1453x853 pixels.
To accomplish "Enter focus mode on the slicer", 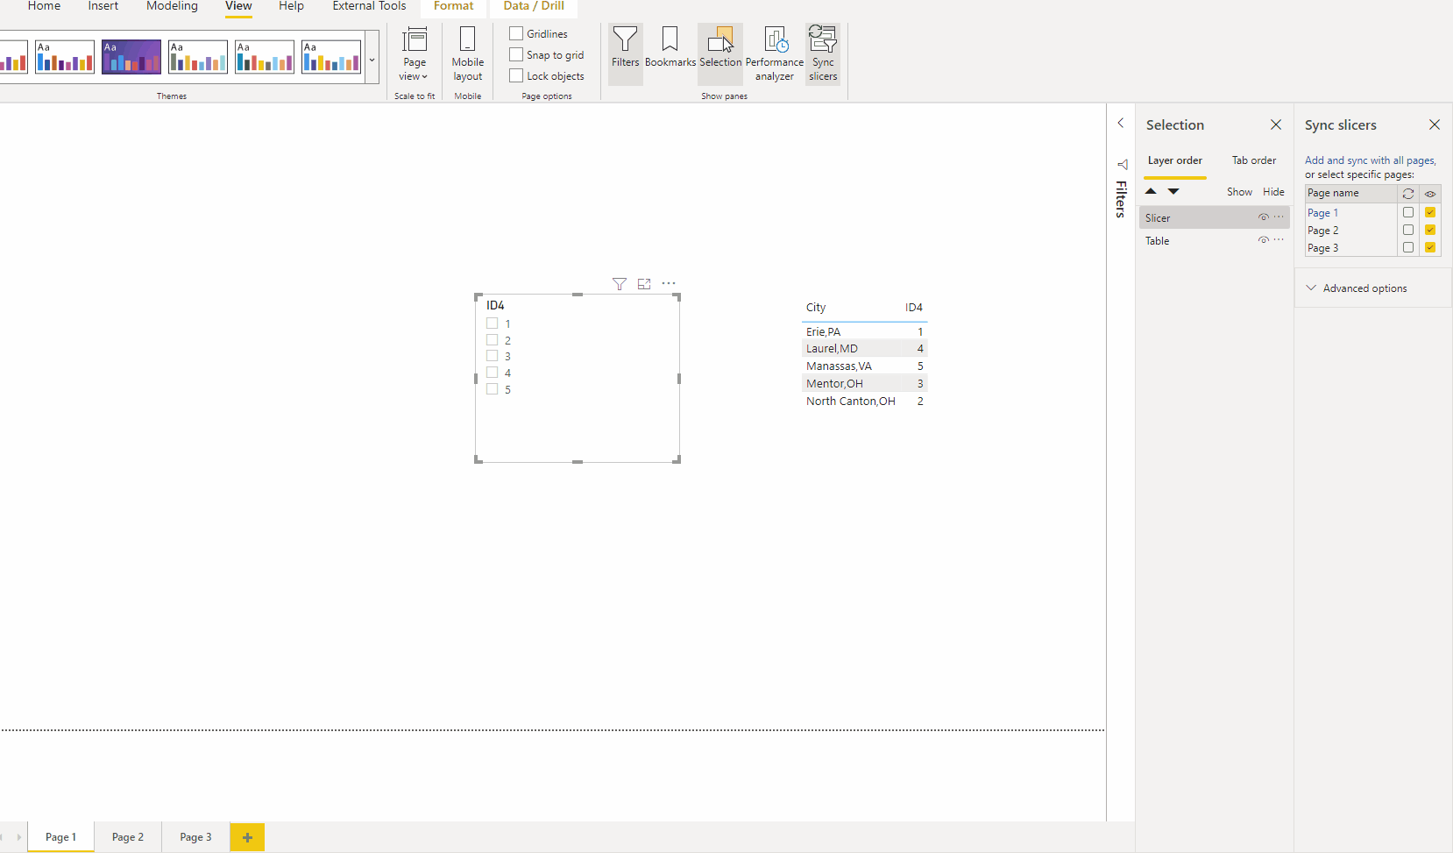I will click(644, 284).
